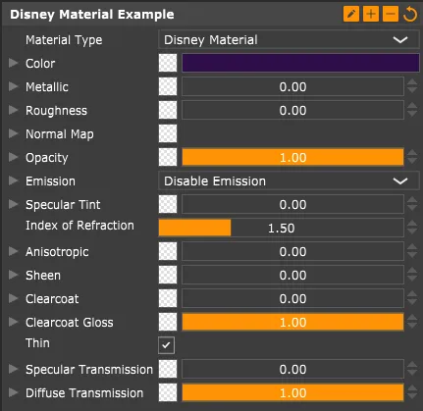This screenshot has height=411, width=423.
Task: Expand the Anisotropic property triangle
Action: (13, 251)
